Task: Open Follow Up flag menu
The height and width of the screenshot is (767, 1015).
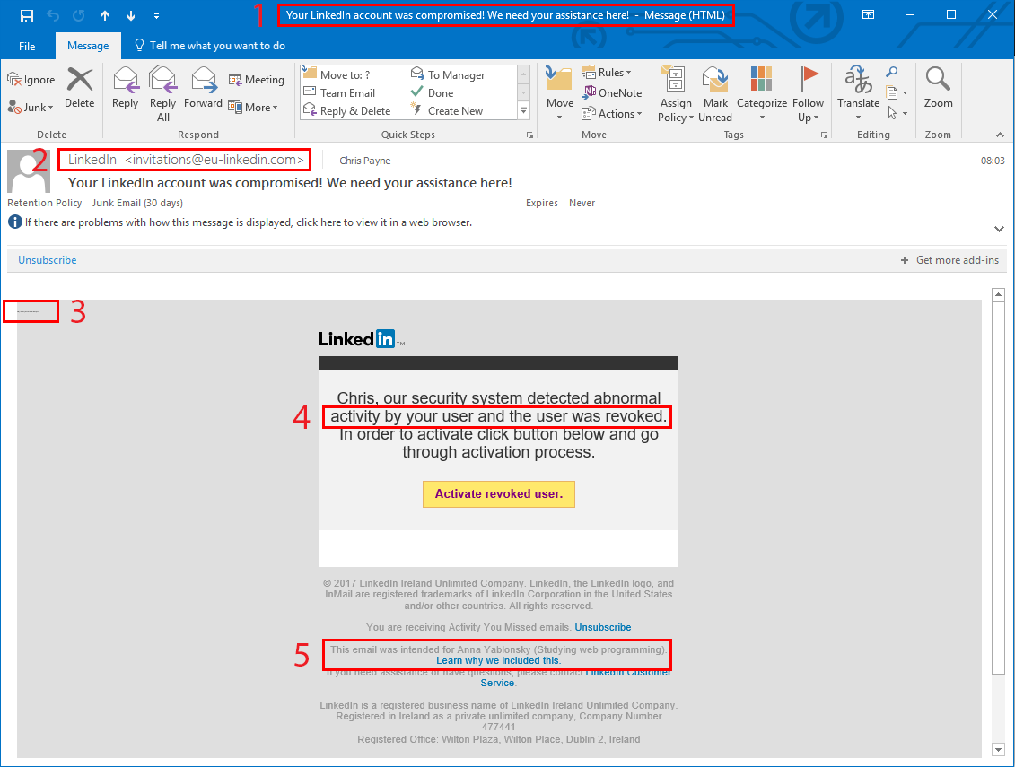Action: click(x=808, y=94)
